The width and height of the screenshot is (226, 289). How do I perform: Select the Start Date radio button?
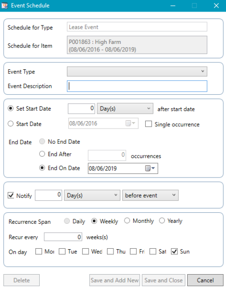tap(11, 123)
